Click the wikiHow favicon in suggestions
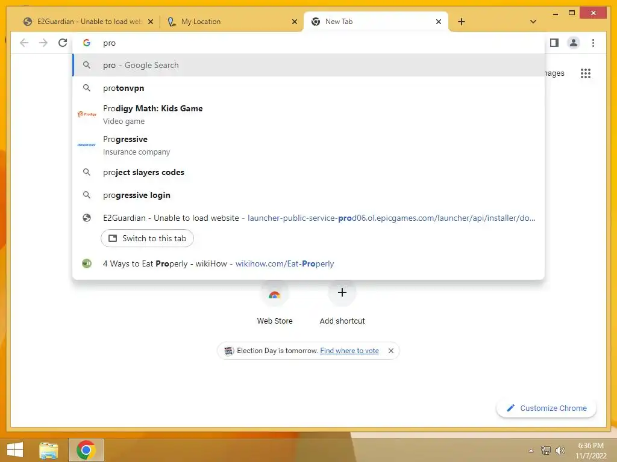Image resolution: width=617 pixels, height=462 pixels. [87, 263]
